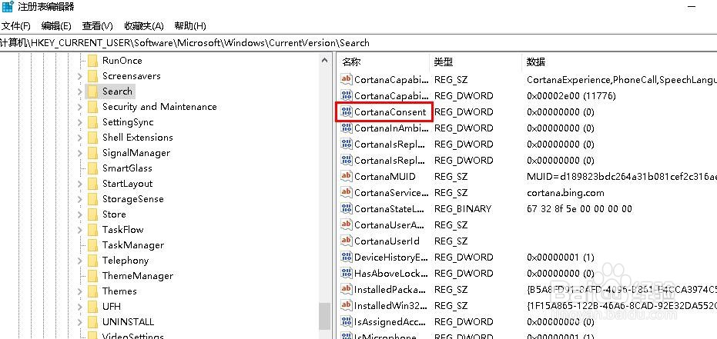Select the HasAboveLock DWORD value icon
The width and height of the screenshot is (717, 339).
pyautogui.click(x=347, y=274)
